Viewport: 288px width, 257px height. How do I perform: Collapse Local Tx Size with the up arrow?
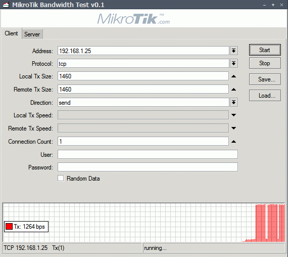pos(233,76)
